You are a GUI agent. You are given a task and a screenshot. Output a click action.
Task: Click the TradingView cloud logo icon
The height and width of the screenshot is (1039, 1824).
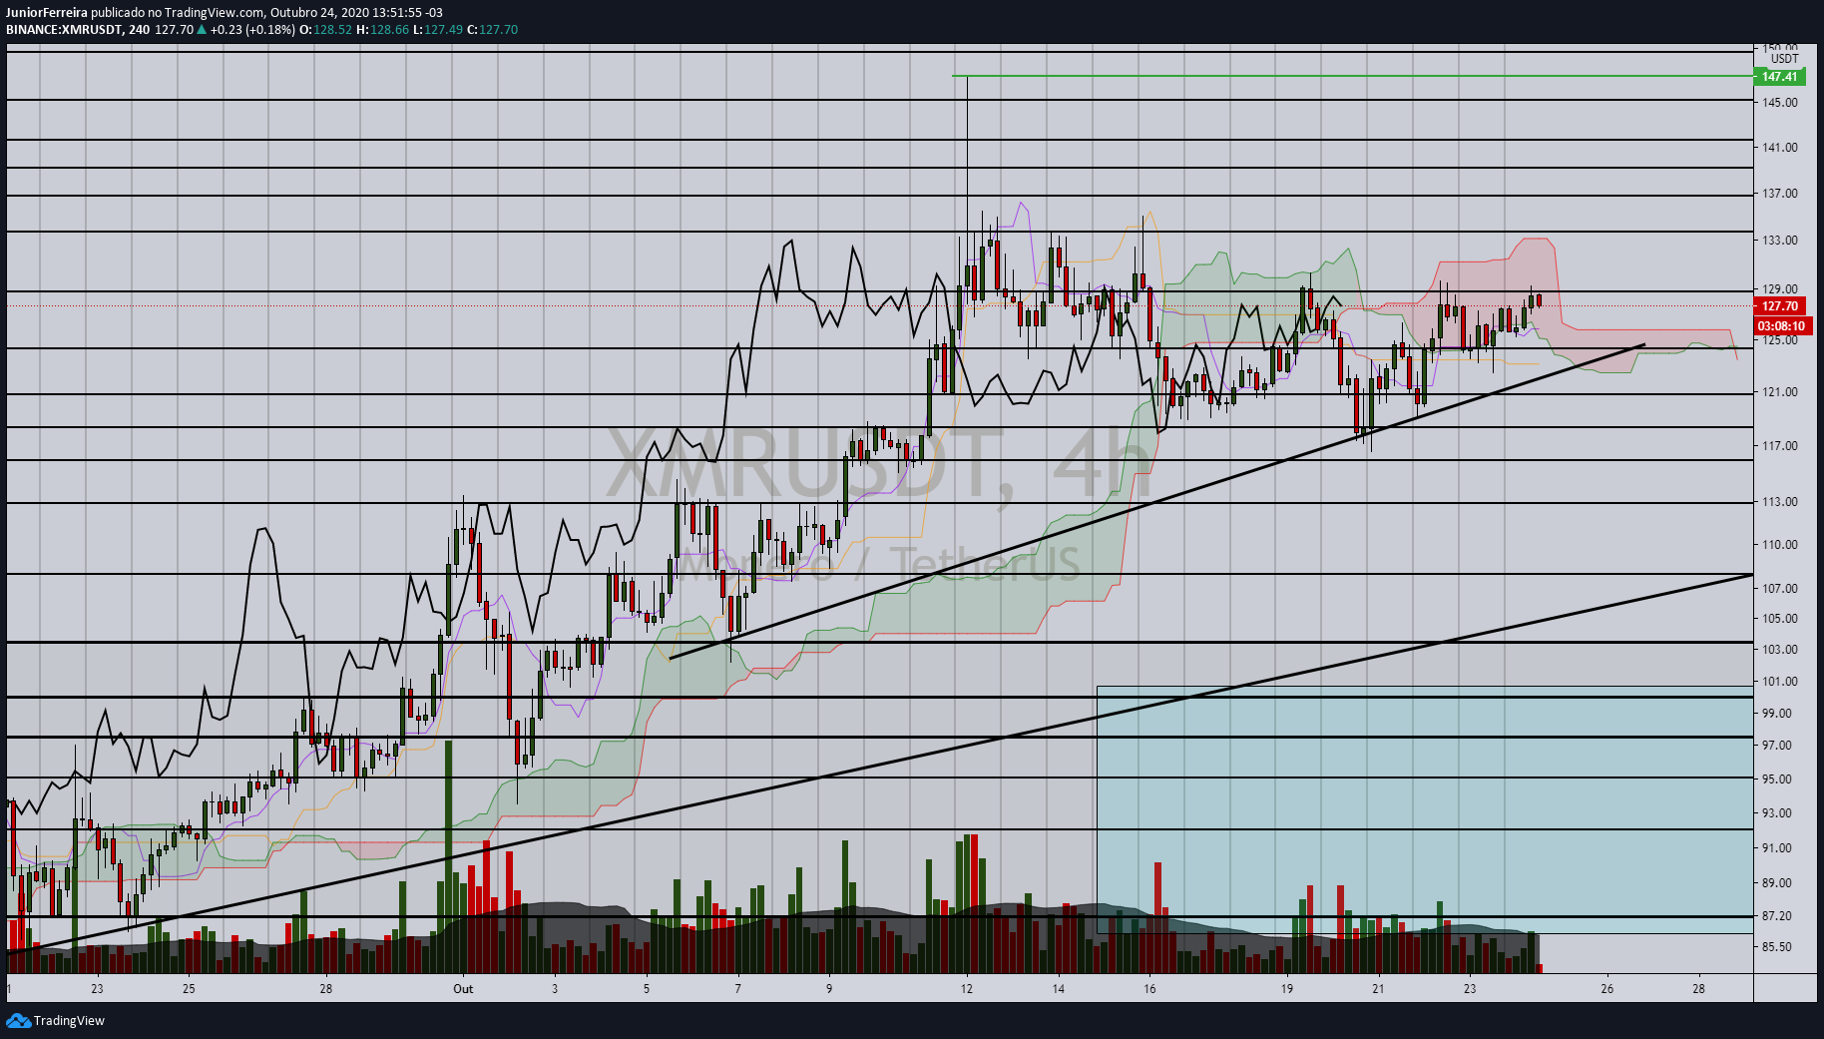18,1020
